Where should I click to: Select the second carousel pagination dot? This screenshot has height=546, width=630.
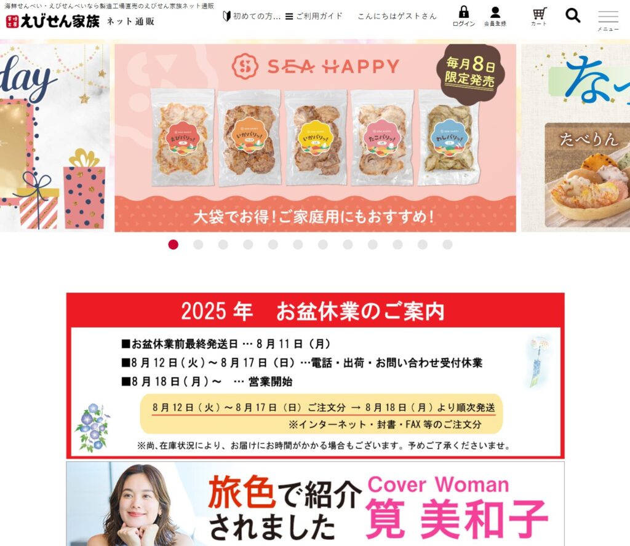tap(198, 245)
